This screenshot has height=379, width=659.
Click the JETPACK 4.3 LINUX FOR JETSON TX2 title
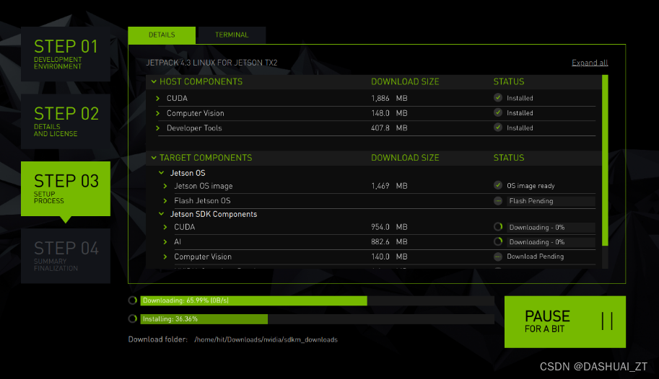[211, 63]
